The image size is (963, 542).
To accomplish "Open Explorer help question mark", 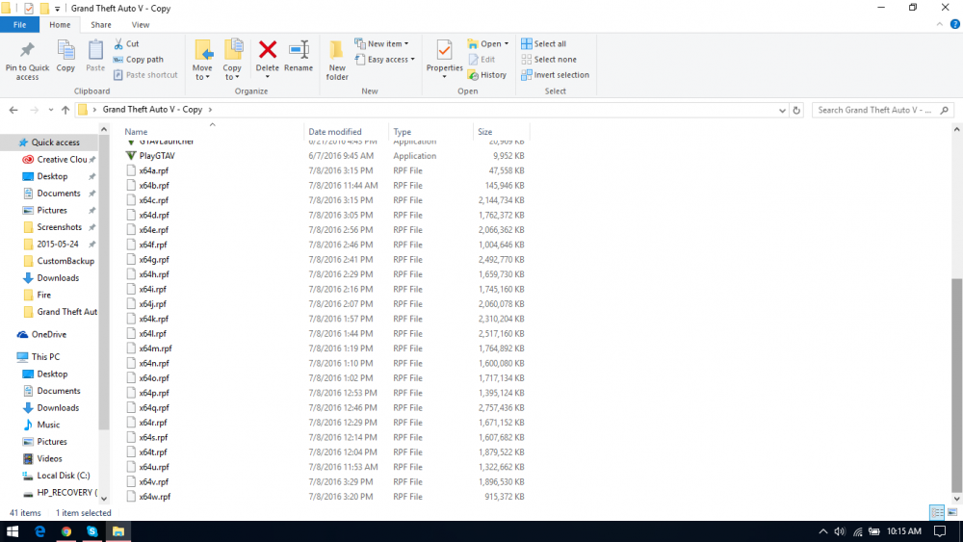I will [x=954, y=25].
